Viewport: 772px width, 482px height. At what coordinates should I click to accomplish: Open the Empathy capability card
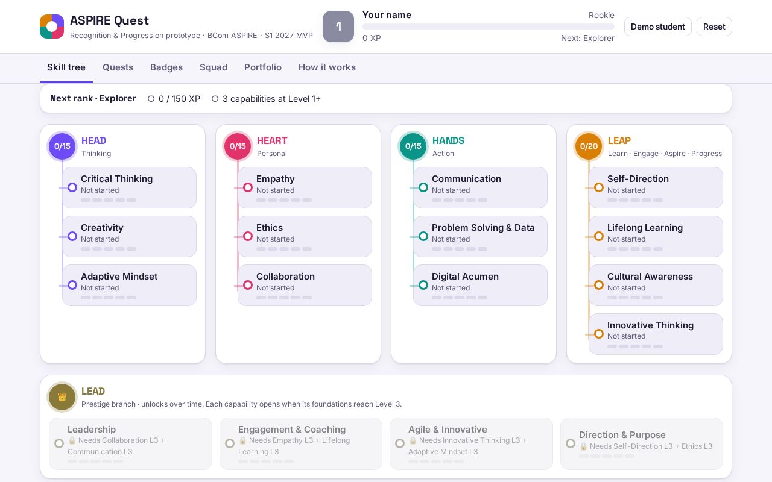(x=305, y=188)
